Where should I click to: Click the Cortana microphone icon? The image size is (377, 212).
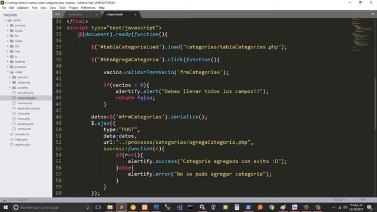[88, 207]
